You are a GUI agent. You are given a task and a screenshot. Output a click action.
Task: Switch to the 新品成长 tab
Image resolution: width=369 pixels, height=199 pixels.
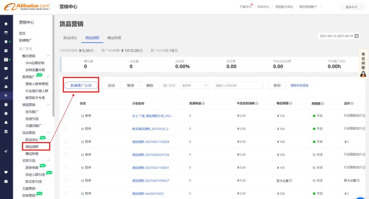[x=70, y=37]
